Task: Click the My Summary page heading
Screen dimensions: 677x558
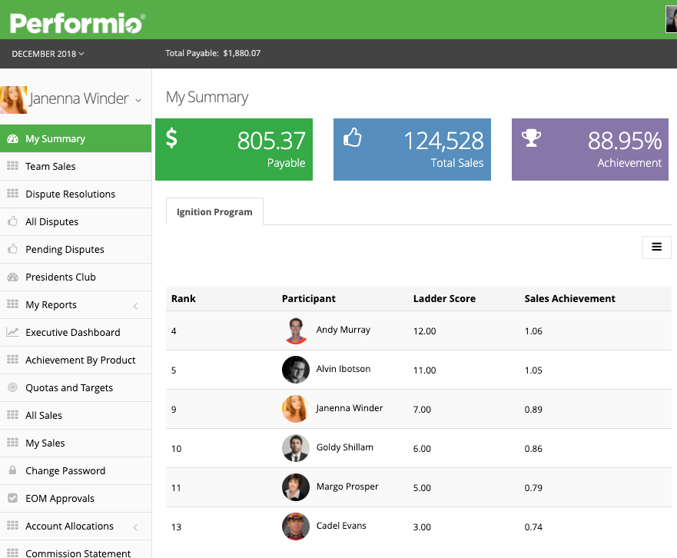Action: (207, 98)
